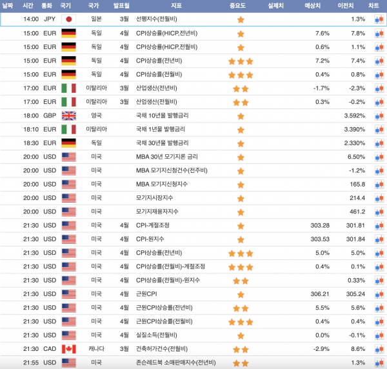Sort by the 중요도 column header
The image size is (387, 369).
click(x=241, y=5)
